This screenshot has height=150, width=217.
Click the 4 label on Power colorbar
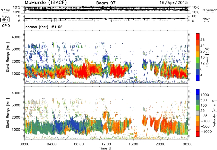(x=201, y=75)
